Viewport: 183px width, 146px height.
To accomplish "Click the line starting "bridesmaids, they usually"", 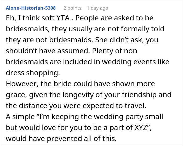I will (x=85, y=29).
